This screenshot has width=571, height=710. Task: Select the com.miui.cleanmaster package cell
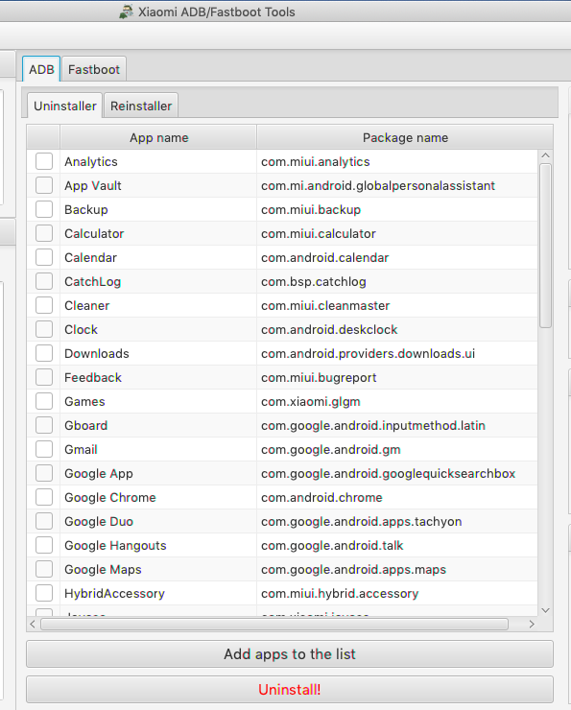click(397, 306)
